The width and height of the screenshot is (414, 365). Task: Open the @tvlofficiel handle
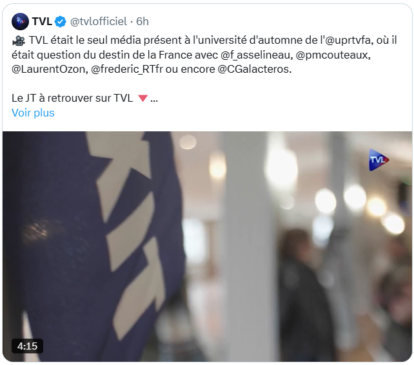coord(99,21)
